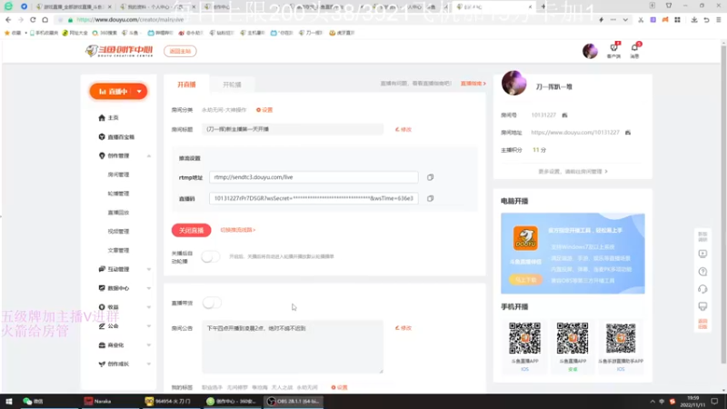
Task: Open 微信 WeChat in taskbar
Action: click(x=34, y=401)
